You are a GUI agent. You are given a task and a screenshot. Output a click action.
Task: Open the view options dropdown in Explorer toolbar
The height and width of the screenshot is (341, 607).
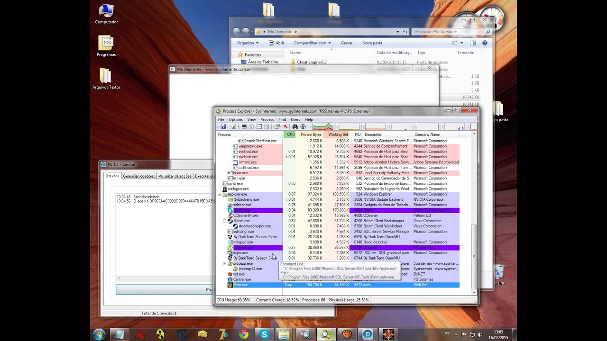click(x=461, y=43)
